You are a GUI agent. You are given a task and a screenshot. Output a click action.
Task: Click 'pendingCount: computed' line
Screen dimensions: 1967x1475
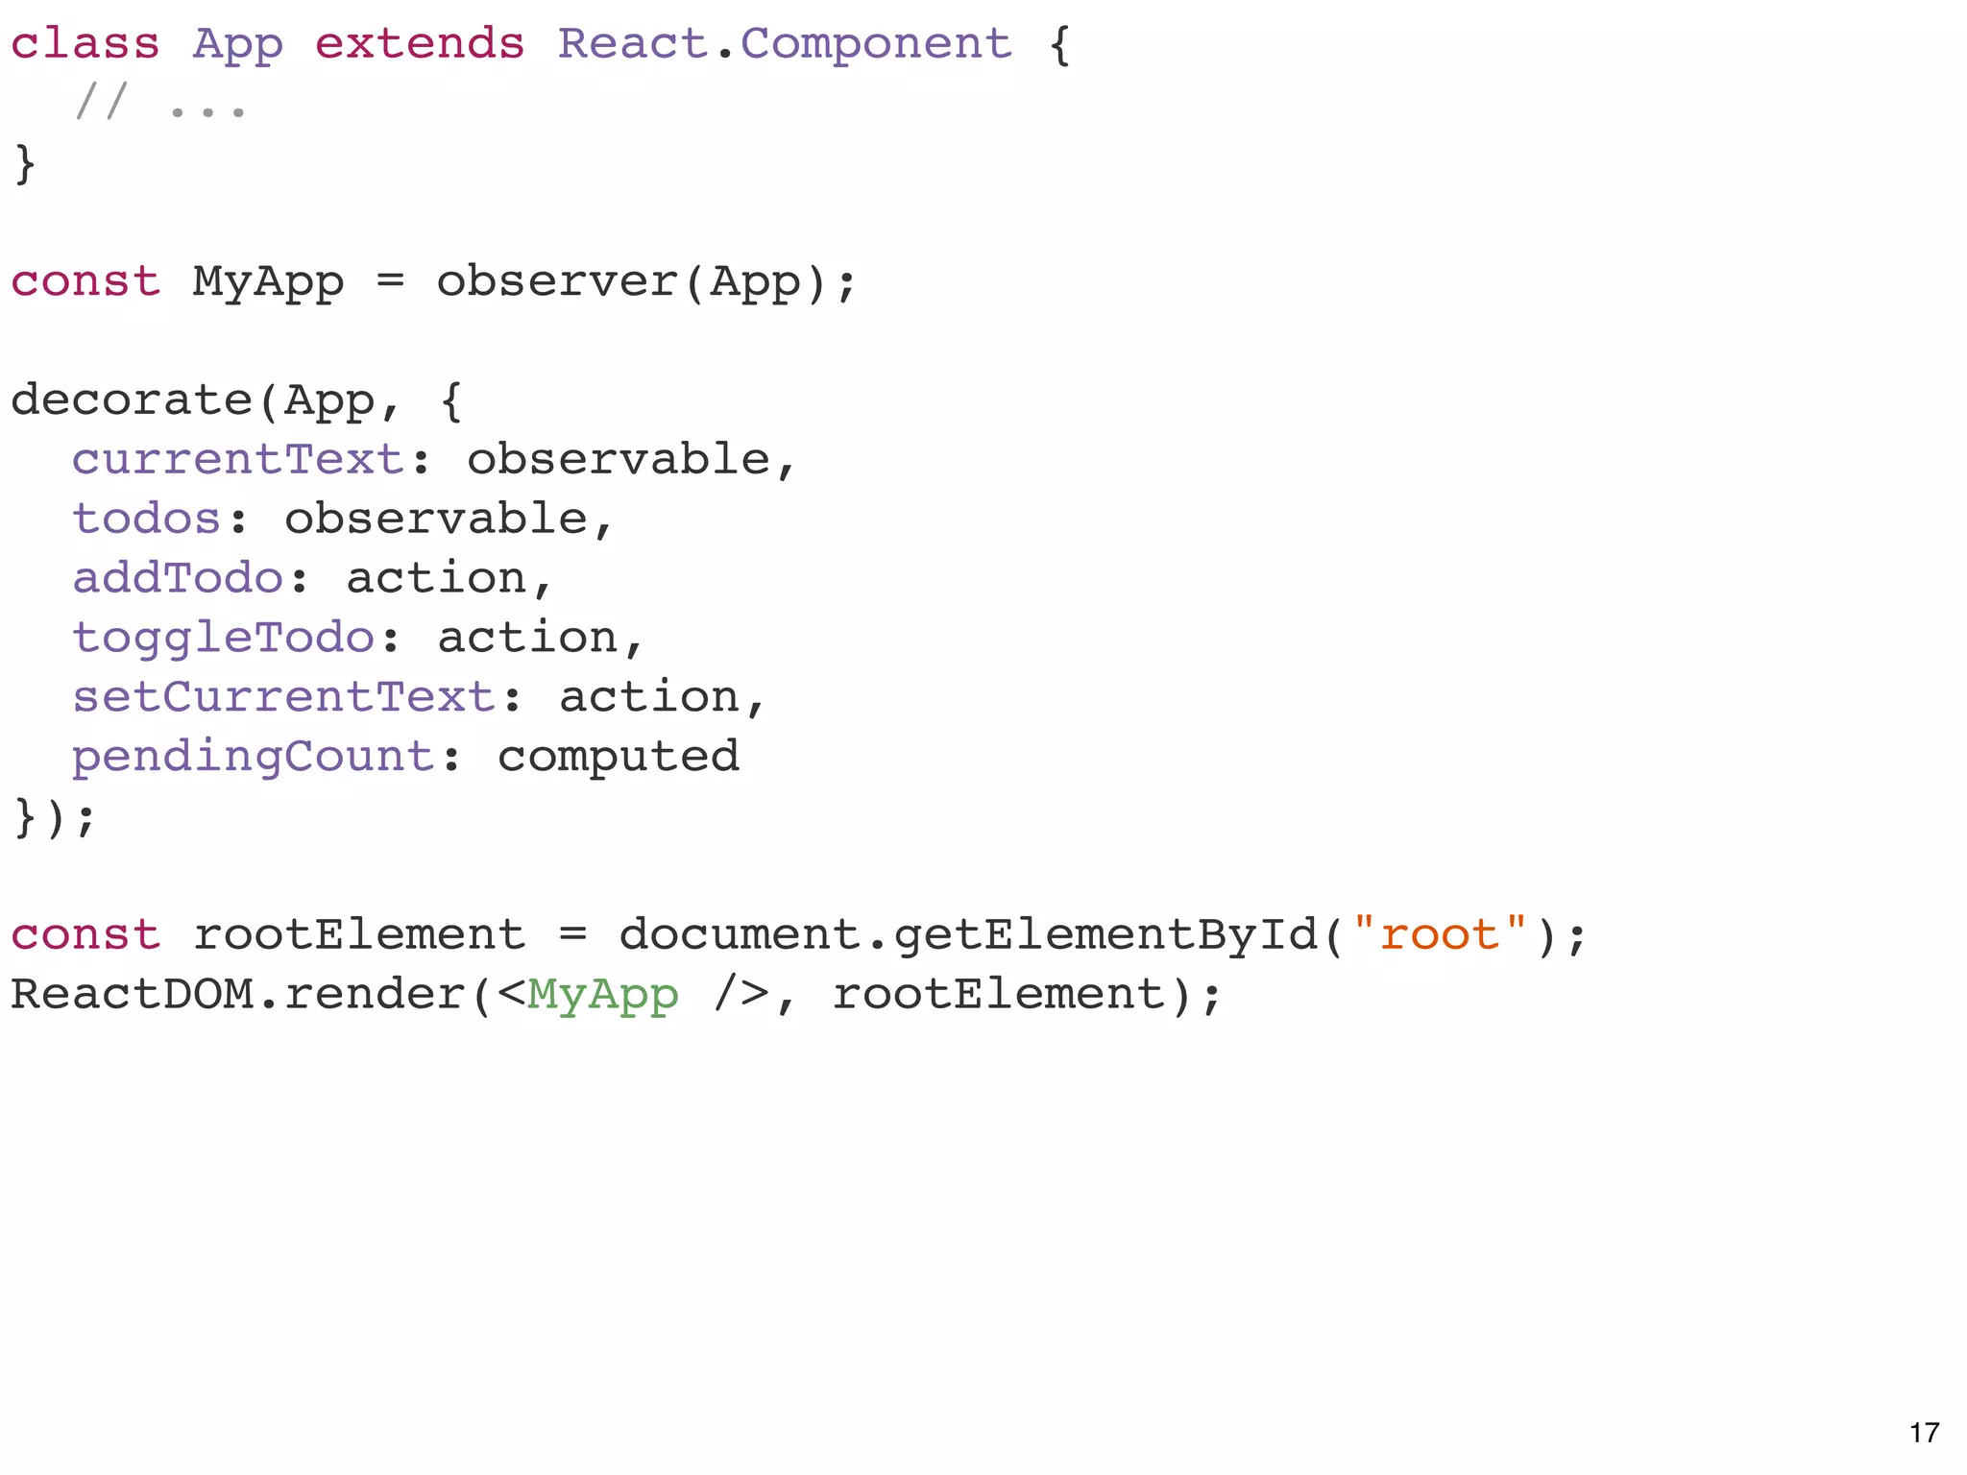point(405,758)
